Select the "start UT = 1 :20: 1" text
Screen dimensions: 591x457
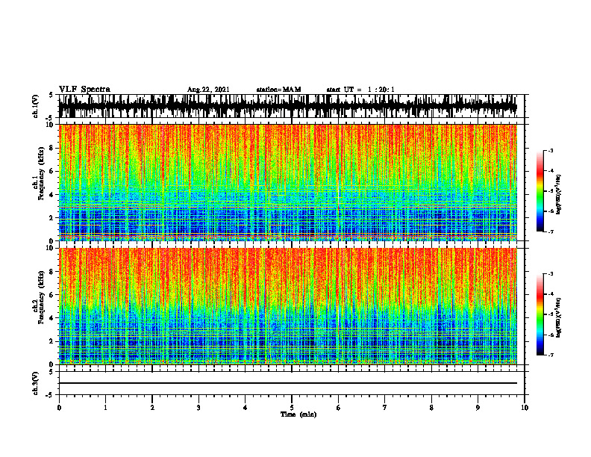pyautogui.click(x=360, y=90)
